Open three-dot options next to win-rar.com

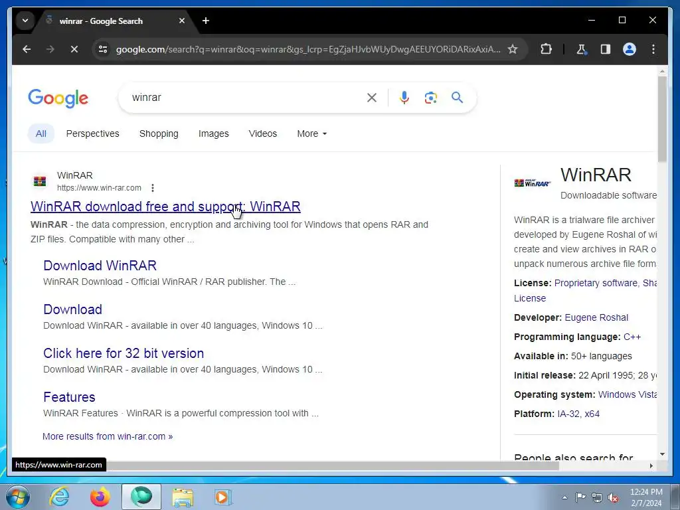(152, 188)
